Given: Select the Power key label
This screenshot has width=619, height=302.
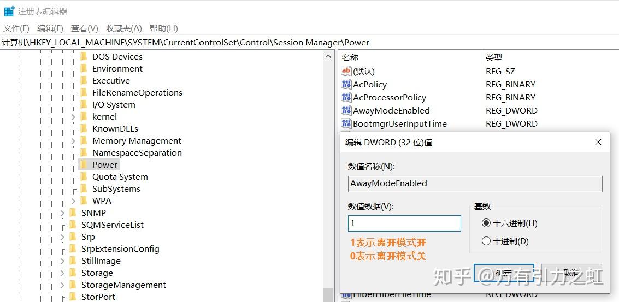Looking at the screenshot, I should pos(104,164).
